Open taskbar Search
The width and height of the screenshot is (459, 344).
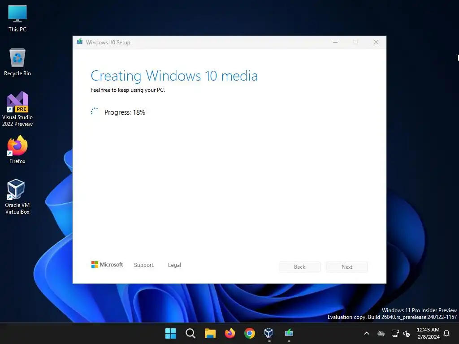pos(190,333)
